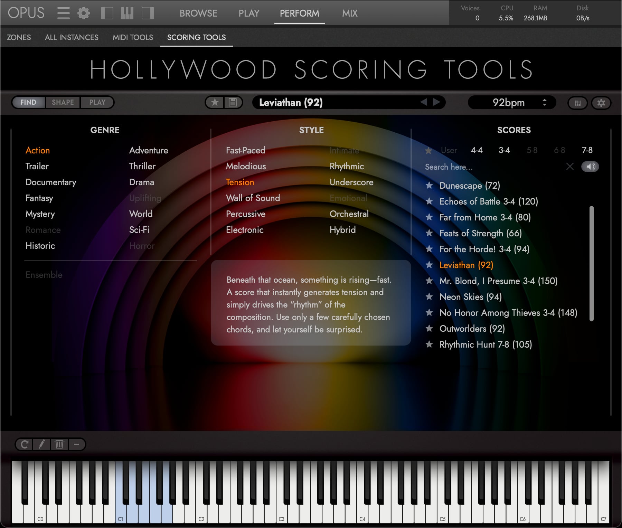Open the MIDI TOOLS sub-tab

[133, 37]
